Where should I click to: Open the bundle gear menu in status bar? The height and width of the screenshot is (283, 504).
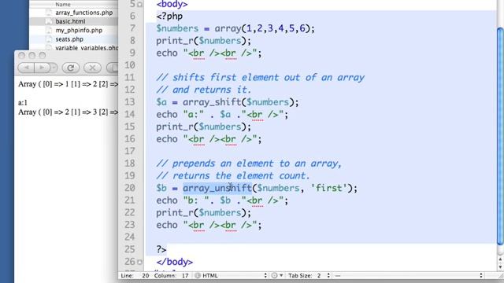(x=276, y=276)
